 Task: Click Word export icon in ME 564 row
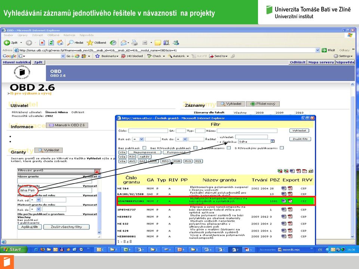point(284,188)
